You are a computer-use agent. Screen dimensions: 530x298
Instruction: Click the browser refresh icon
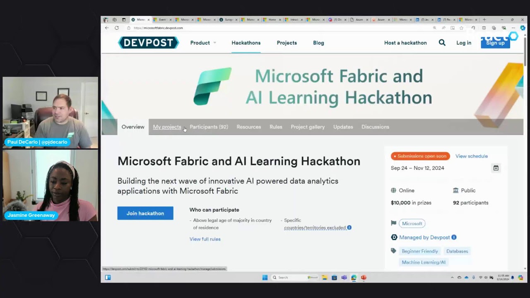[117, 28]
